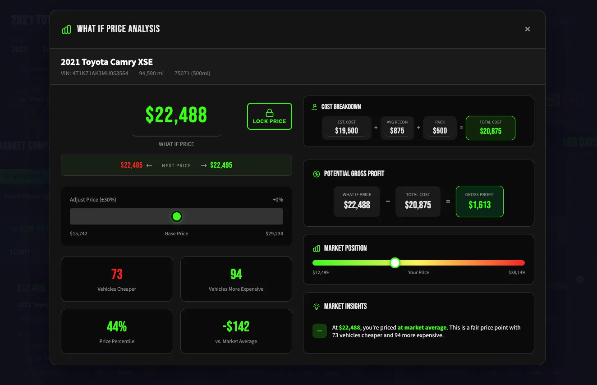Viewport: 597px width, 385px height.
Task: Click the Gross Profit $1,613 box
Action: point(480,202)
